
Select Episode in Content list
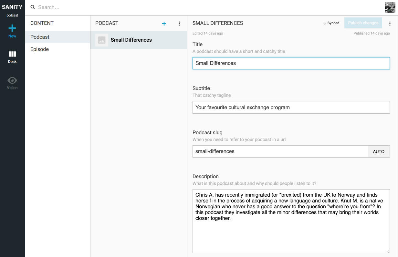click(x=40, y=49)
